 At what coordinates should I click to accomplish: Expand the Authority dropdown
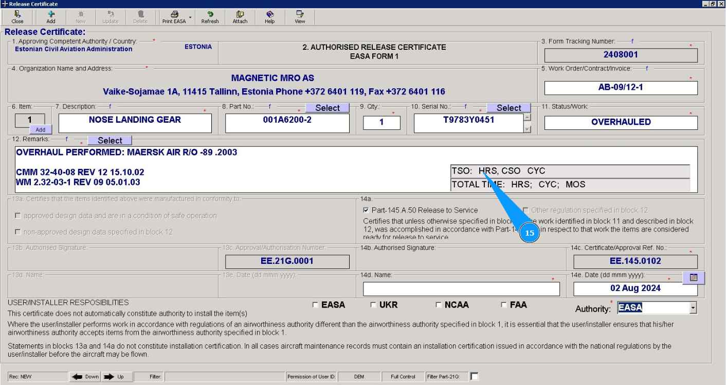tap(693, 308)
